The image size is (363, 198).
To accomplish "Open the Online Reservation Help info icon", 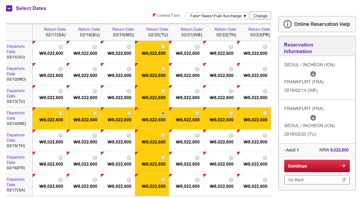I will pyautogui.click(x=287, y=24).
